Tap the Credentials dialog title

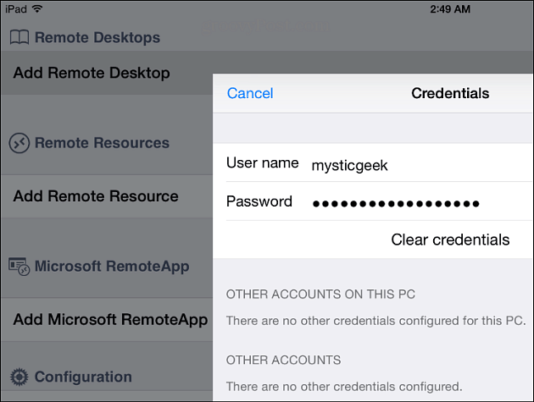pyautogui.click(x=450, y=93)
